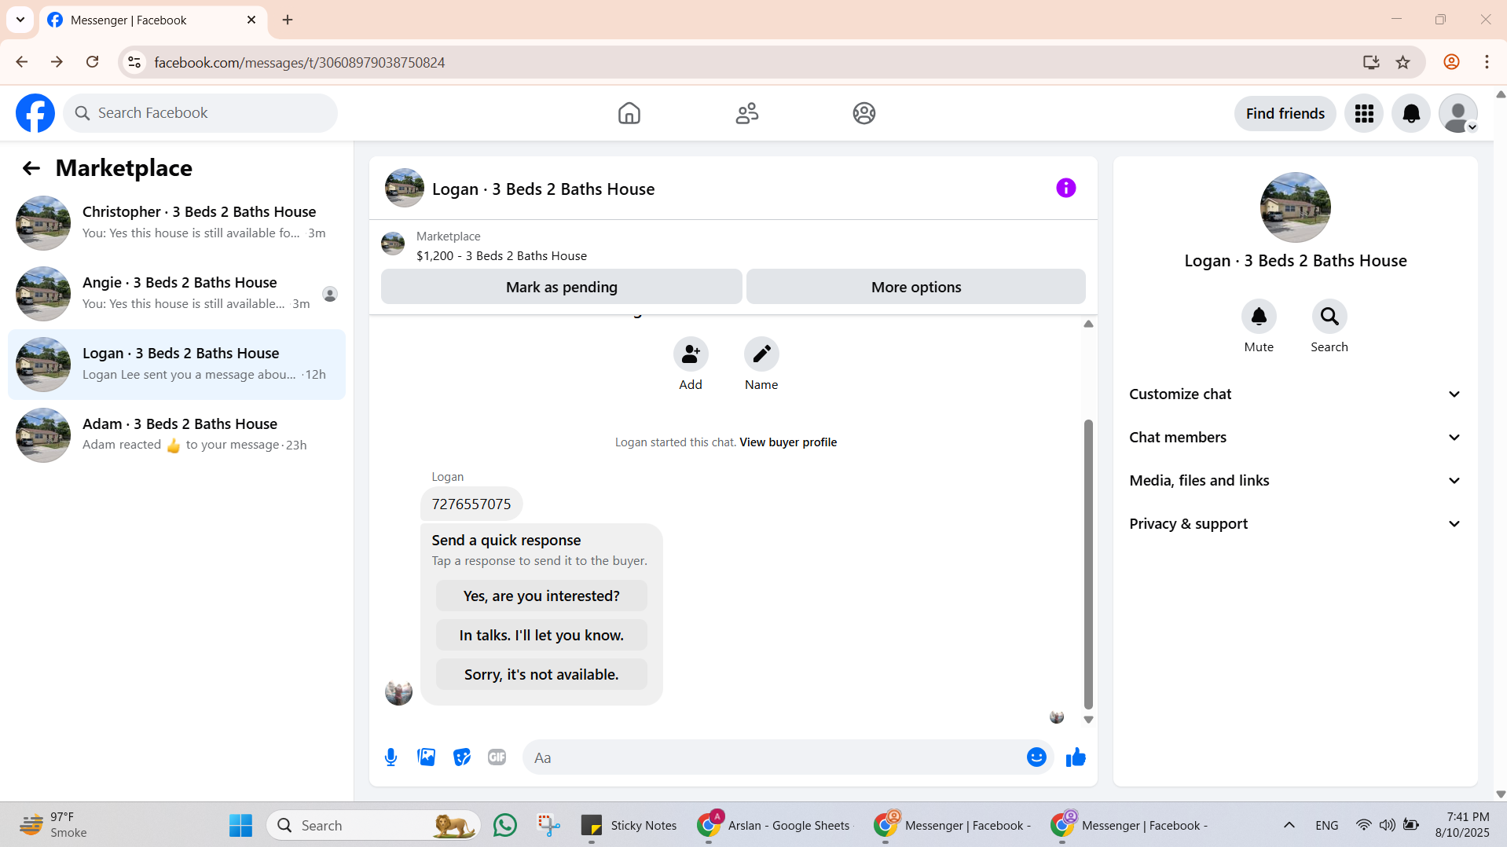Expand the Customize chat section
1507x847 pixels.
(x=1295, y=394)
